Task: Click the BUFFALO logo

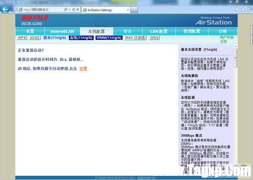Action: pyautogui.click(x=35, y=18)
